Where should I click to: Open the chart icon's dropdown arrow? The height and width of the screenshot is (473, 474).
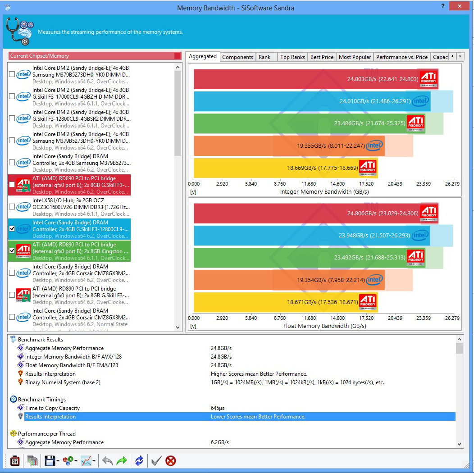point(94,461)
